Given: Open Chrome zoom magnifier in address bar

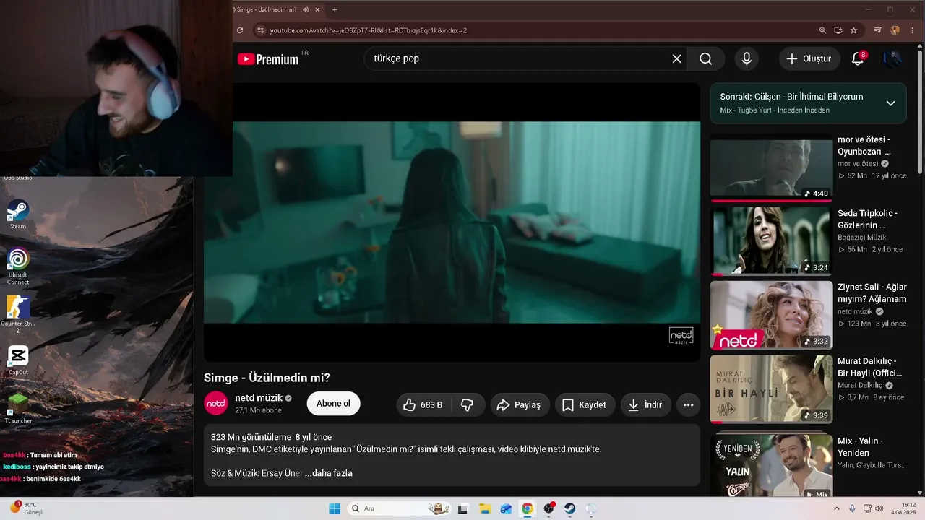Looking at the screenshot, I should 822,30.
